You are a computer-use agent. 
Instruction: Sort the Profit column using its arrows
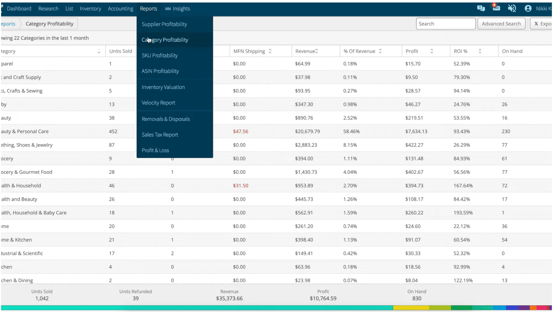pos(432,51)
